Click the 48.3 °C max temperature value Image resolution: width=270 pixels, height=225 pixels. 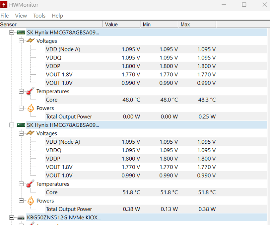(207, 100)
